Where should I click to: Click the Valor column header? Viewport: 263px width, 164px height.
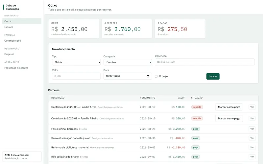(x=181, y=98)
